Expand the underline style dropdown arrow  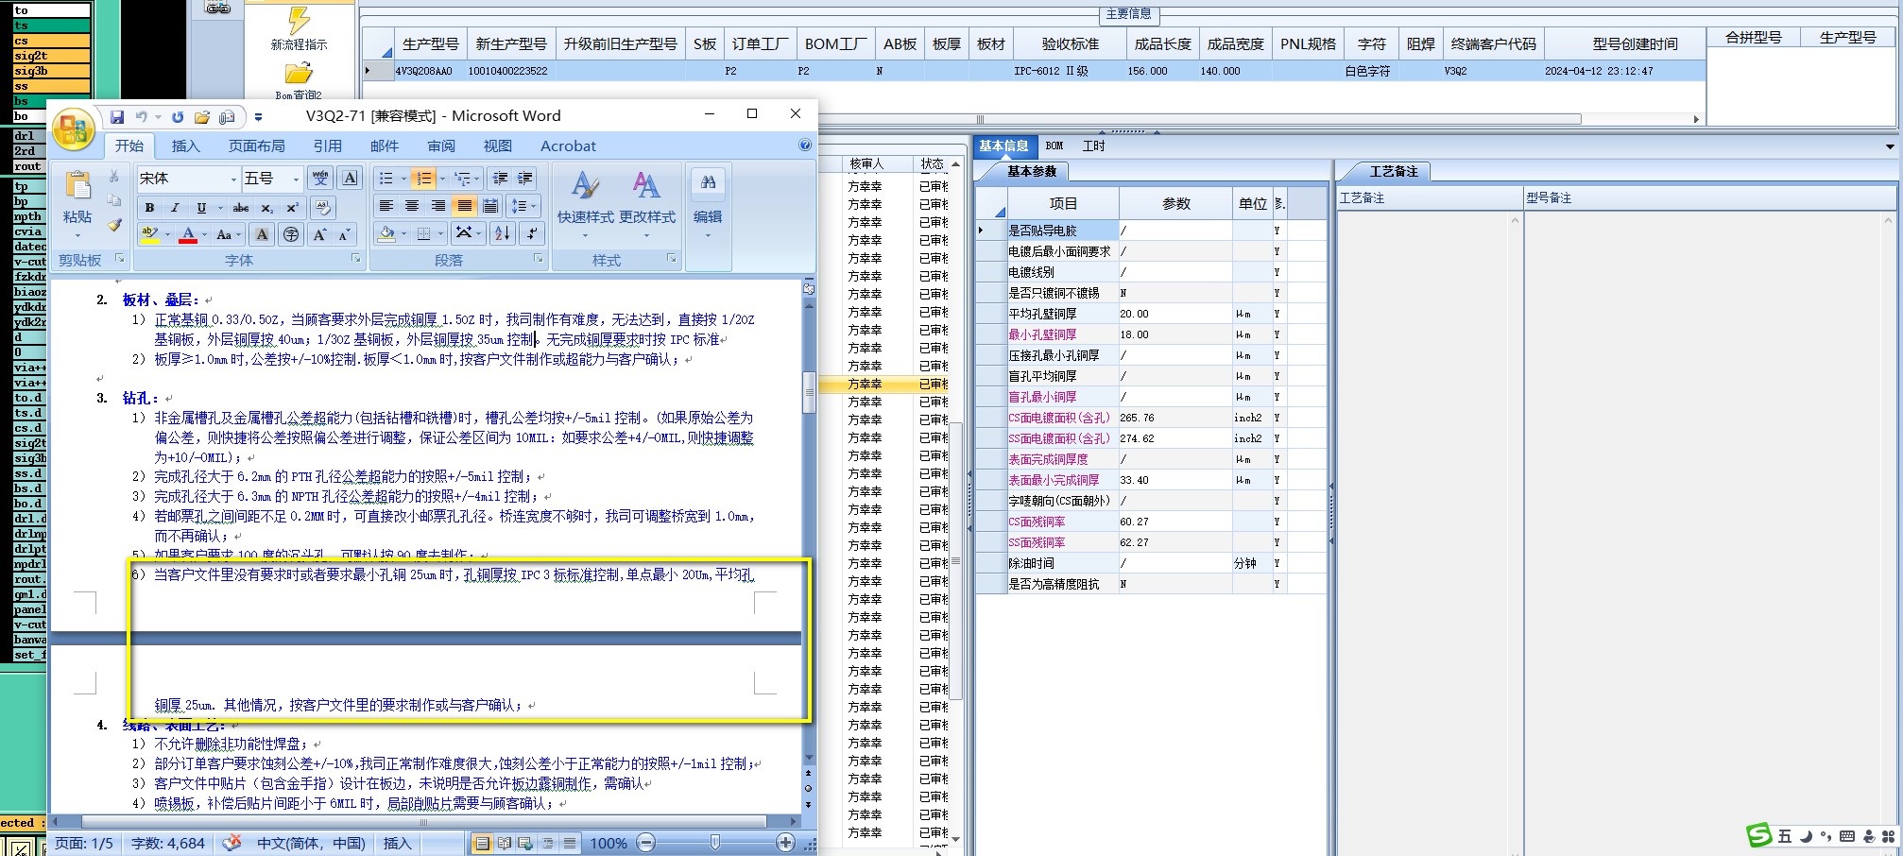point(220,208)
